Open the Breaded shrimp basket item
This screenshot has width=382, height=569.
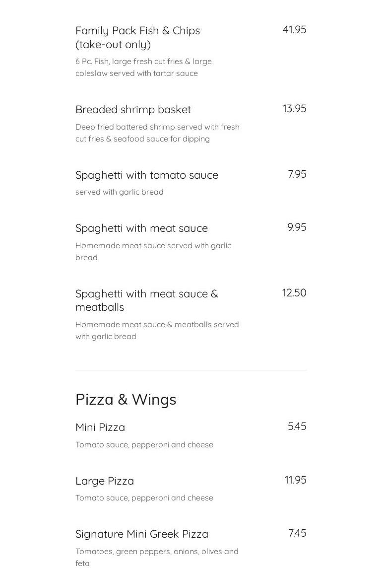click(133, 110)
